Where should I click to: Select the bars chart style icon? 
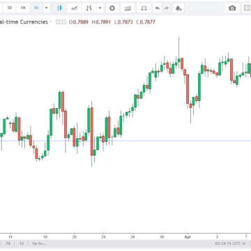coord(89,8)
